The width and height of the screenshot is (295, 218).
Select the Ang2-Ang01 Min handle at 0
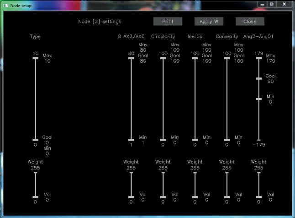[x=258, y=99]
